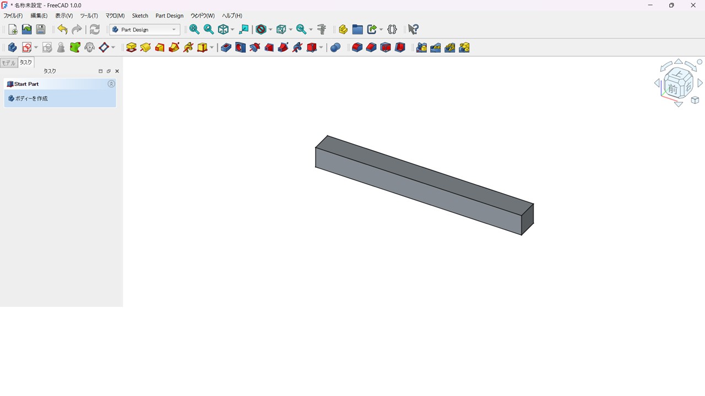This screenshot has width=705, height=396.
Task: Open the 表示(V) menu
Action: [x=64, y=15]
